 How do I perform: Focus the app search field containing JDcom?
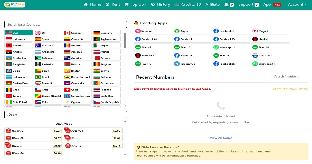tap(66, 115)
